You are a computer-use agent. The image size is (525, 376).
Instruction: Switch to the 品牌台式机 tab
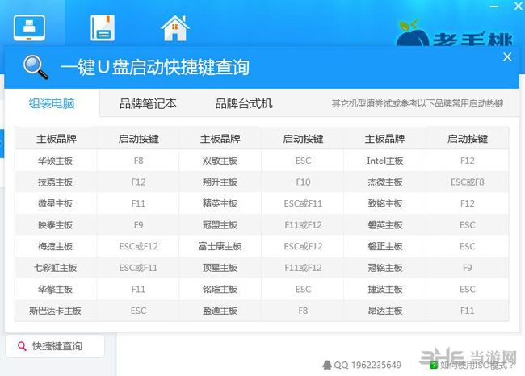[x=243, y=103]
